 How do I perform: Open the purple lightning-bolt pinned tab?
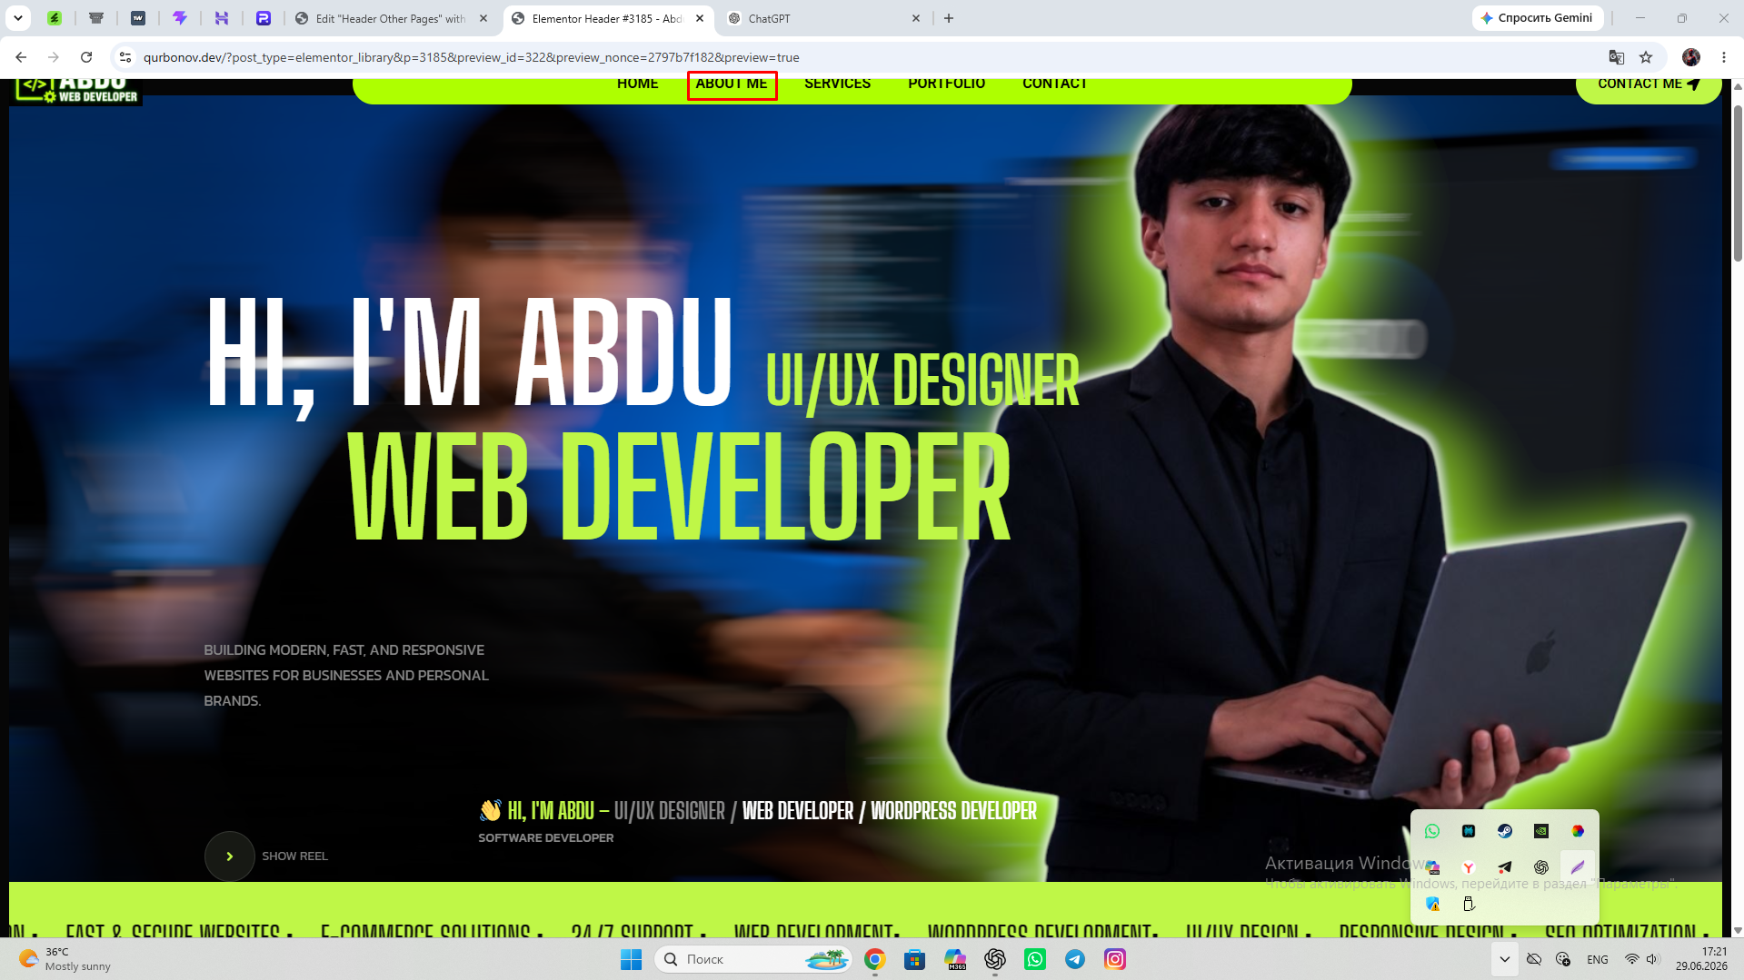click(x=180, y=18)
